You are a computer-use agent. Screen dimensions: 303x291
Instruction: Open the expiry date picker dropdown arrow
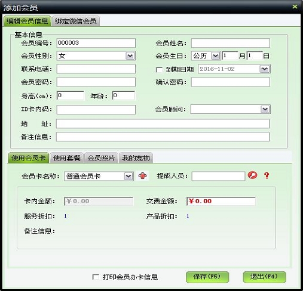(x=265, y=69)
